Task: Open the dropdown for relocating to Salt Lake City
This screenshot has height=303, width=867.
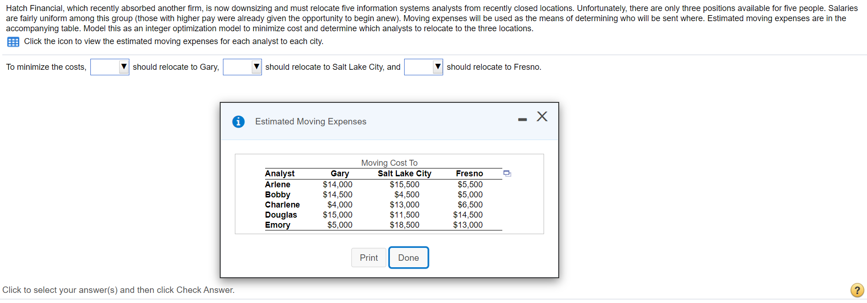Action: 242,67
